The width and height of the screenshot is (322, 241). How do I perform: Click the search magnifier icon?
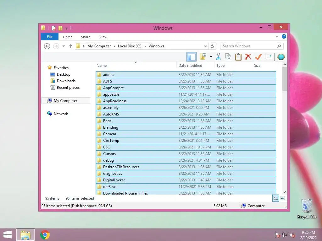pos(279,46)
